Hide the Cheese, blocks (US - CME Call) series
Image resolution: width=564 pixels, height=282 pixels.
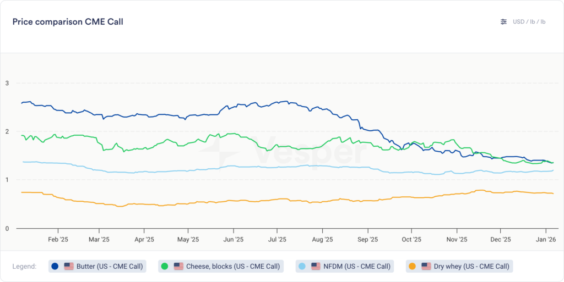[x=232, y=267]
